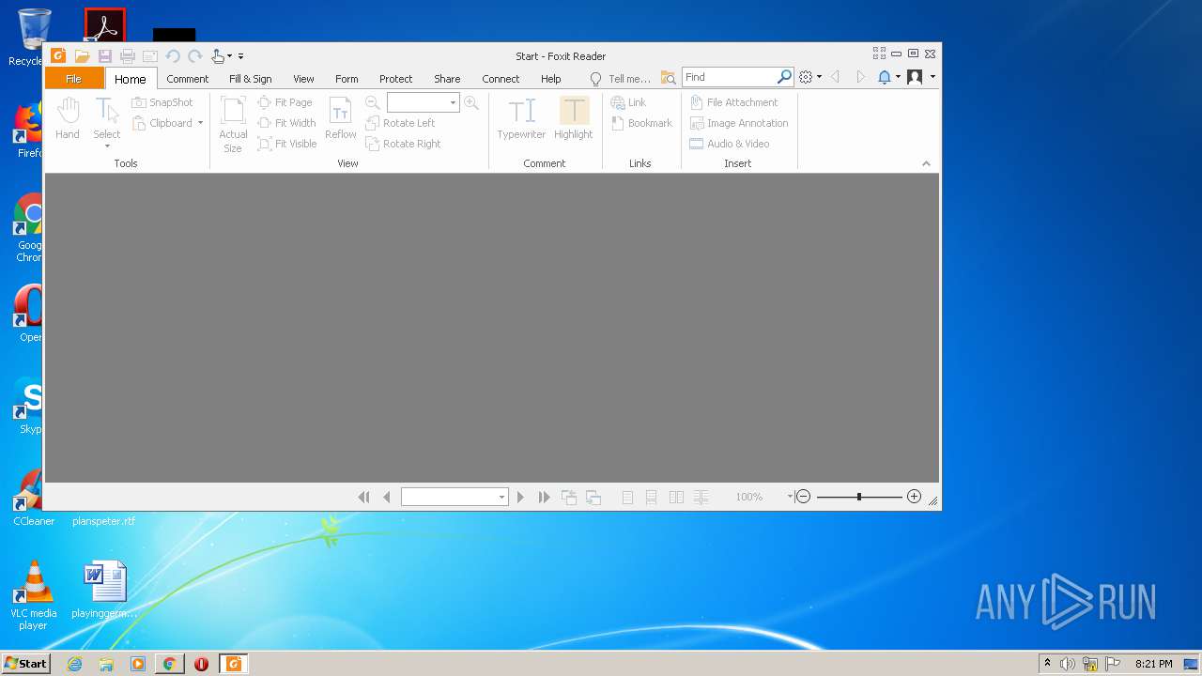Go to next page in status bar

[x=520, y=497]
